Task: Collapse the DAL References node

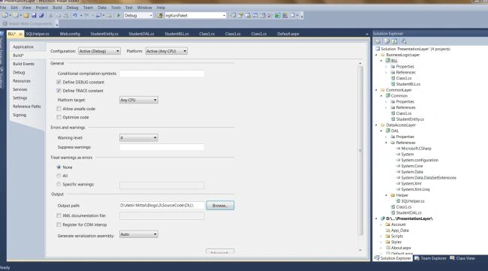Action: click(x=386, y=143)
